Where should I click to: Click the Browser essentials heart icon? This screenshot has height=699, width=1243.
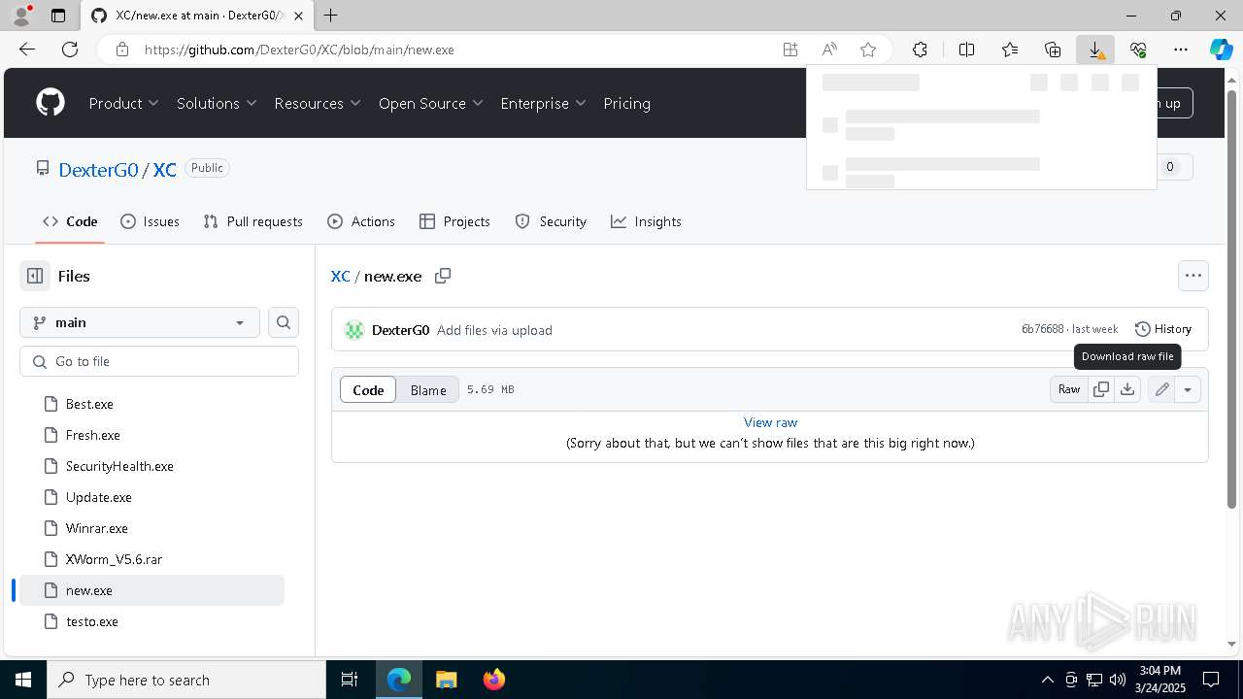point(1138,50)
